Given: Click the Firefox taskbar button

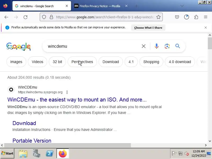Looking at the screenshot, I should coord(63,153).
